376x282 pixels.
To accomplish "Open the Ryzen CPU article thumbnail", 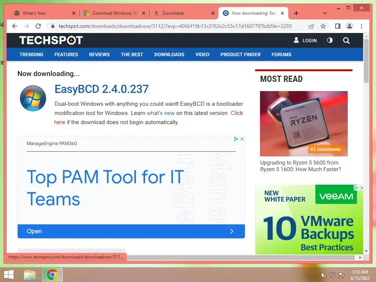I will click(304, 123).
